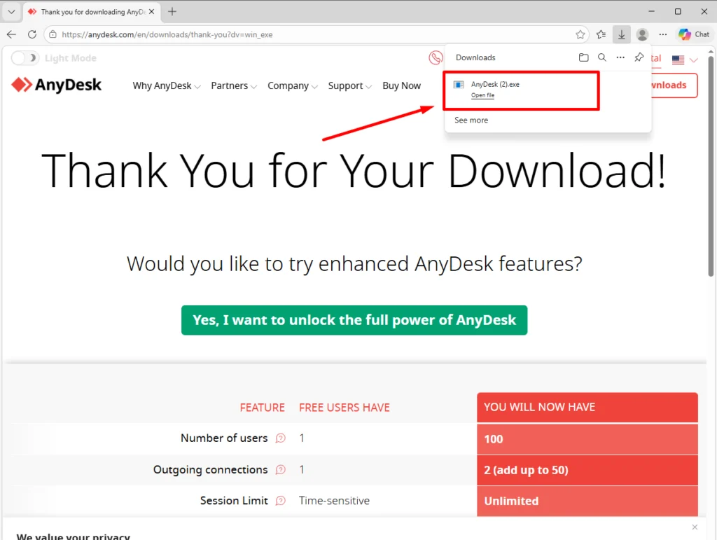The height and width of the screenshot is (540, 717).
Task: Click See more in Downloads panel
Action: [471, 120]
